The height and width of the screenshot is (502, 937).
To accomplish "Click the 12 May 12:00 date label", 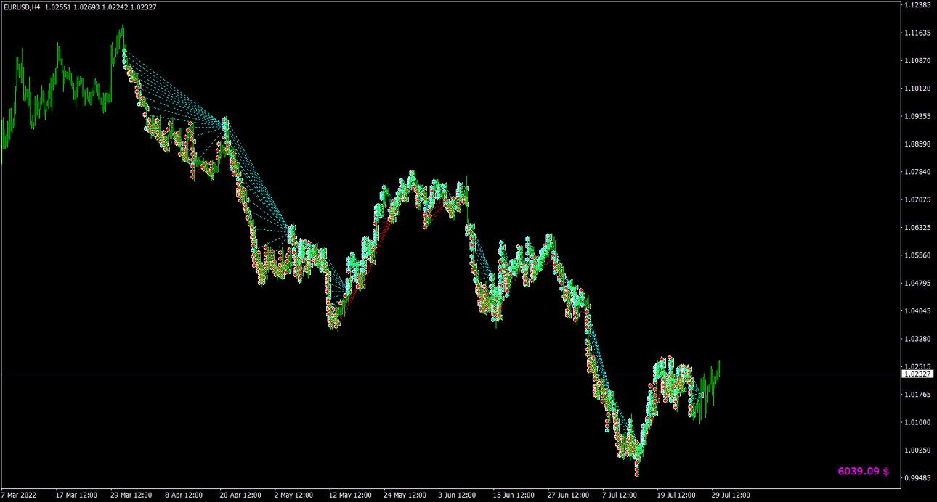I will [350, 495].
